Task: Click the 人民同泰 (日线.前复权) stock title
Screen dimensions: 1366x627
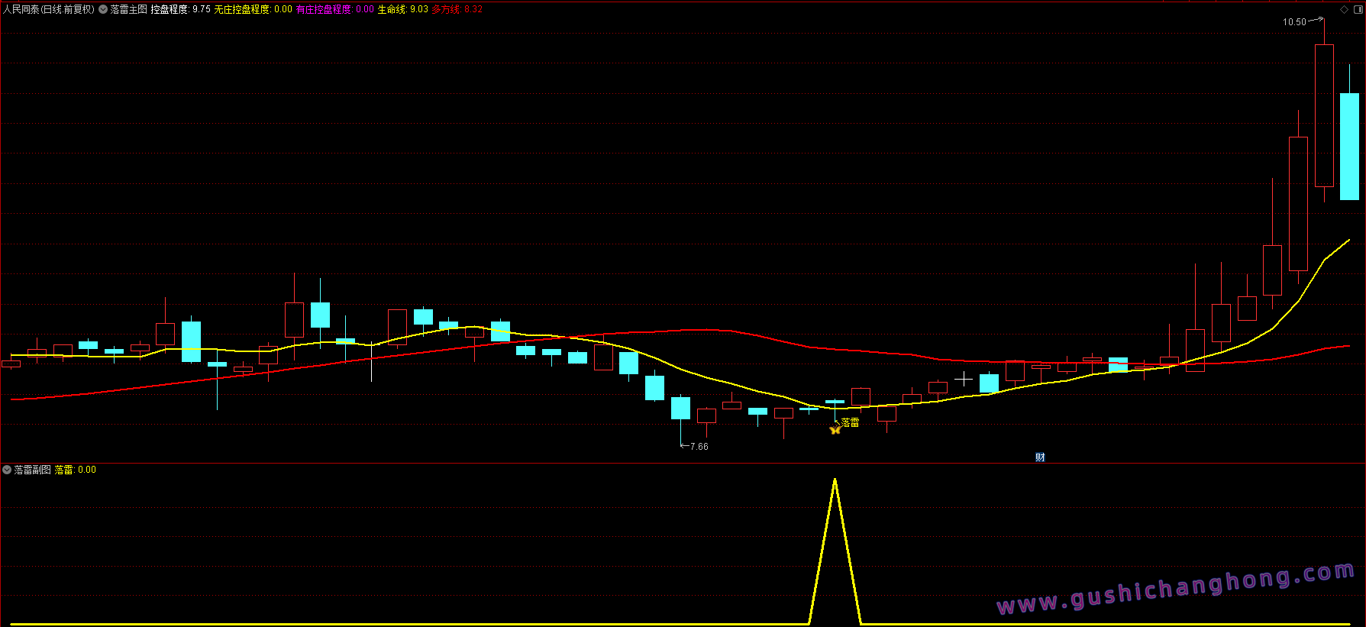Action: 49,9
